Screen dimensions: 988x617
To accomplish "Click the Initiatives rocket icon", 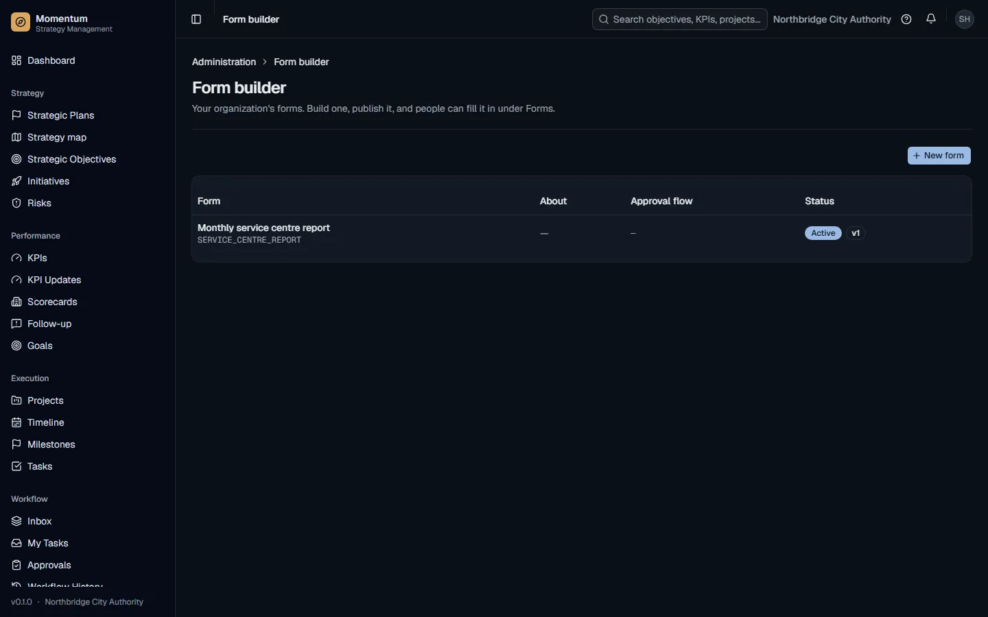I will pos(16,181).
